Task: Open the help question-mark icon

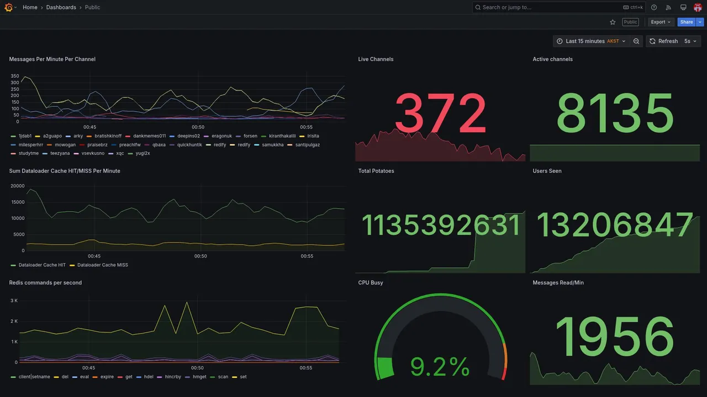Action: pos(654,7)
